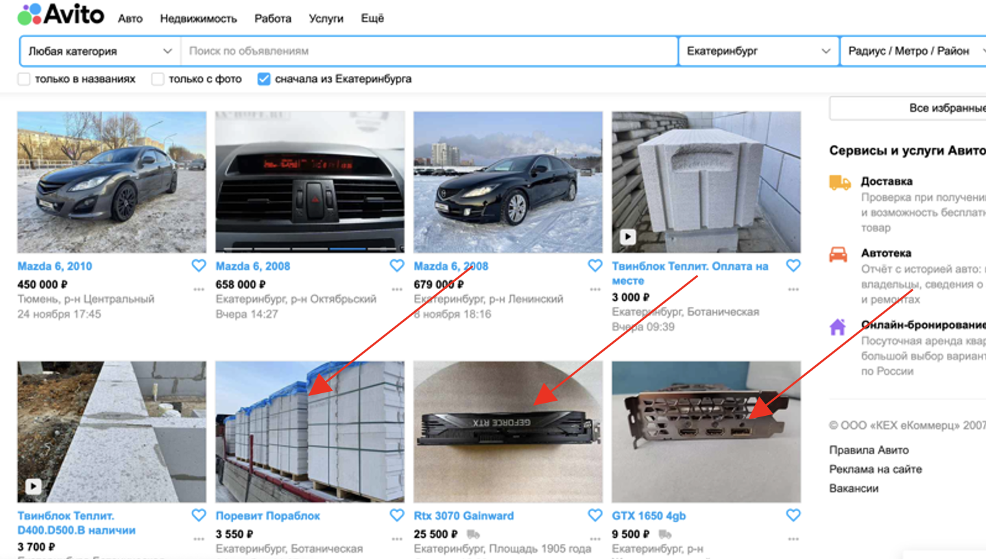This screenshot has width=986, height=559.
Task: Favorite the Rtx 3070 Gainward listing
Action: tap(594, 515)
